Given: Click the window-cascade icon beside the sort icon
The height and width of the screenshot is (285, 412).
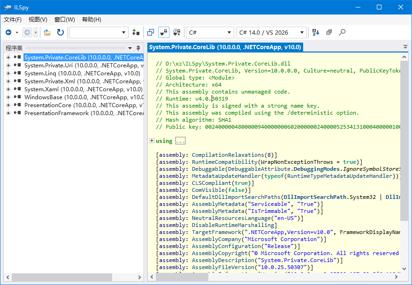Looking at the screenshot, I should (x=329, y=33).
